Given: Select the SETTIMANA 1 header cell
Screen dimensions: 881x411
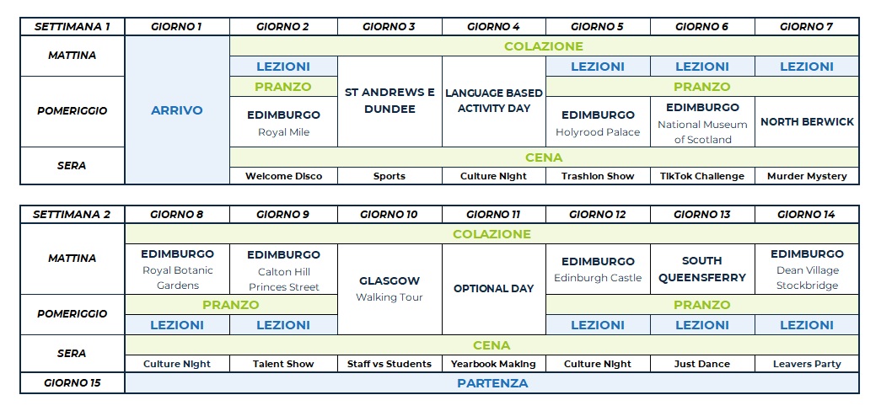Looking at the screenshot, I should click(73, 26).
